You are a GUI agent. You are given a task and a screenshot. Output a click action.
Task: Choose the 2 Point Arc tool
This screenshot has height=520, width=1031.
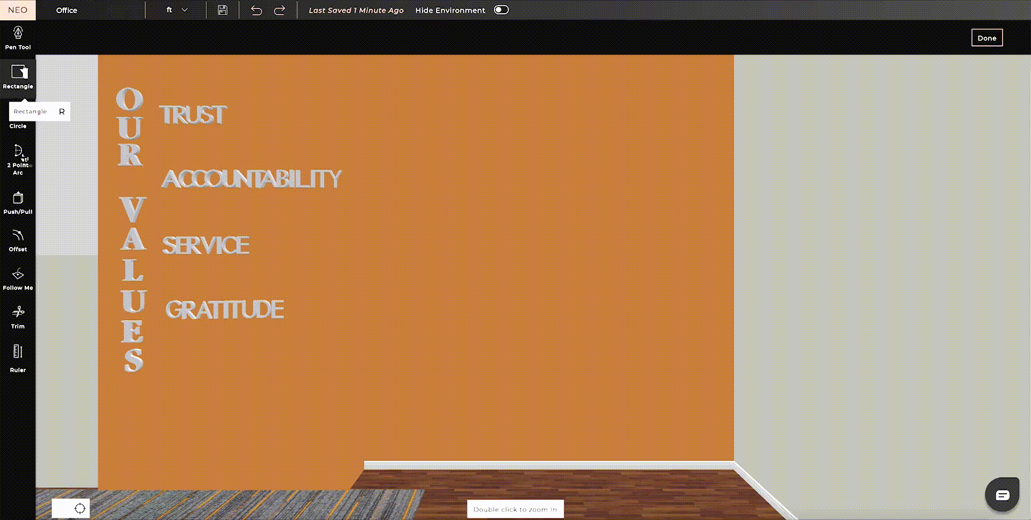[x=18, y=160]
